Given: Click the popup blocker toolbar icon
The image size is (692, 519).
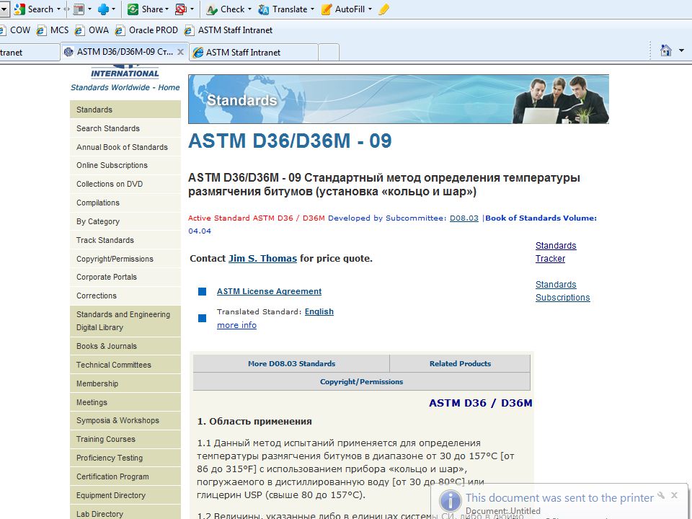Looking at the screenshot, I should (181, 9).
